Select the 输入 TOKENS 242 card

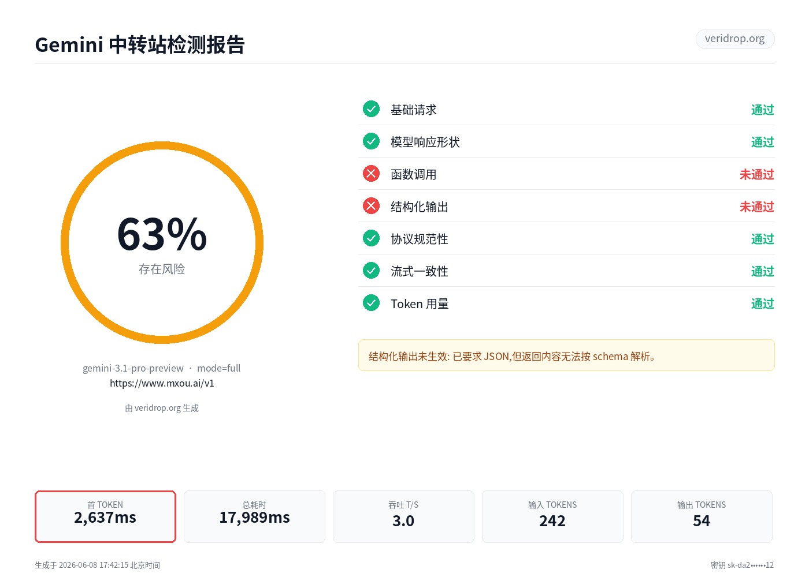552,516
